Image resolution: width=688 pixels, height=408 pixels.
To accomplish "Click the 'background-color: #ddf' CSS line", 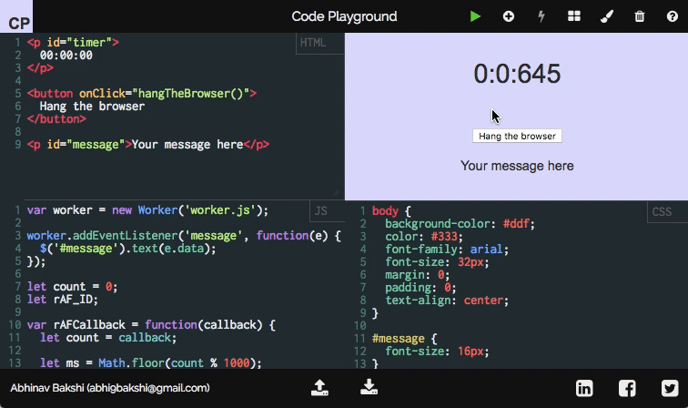I will (x=460, y=224).
